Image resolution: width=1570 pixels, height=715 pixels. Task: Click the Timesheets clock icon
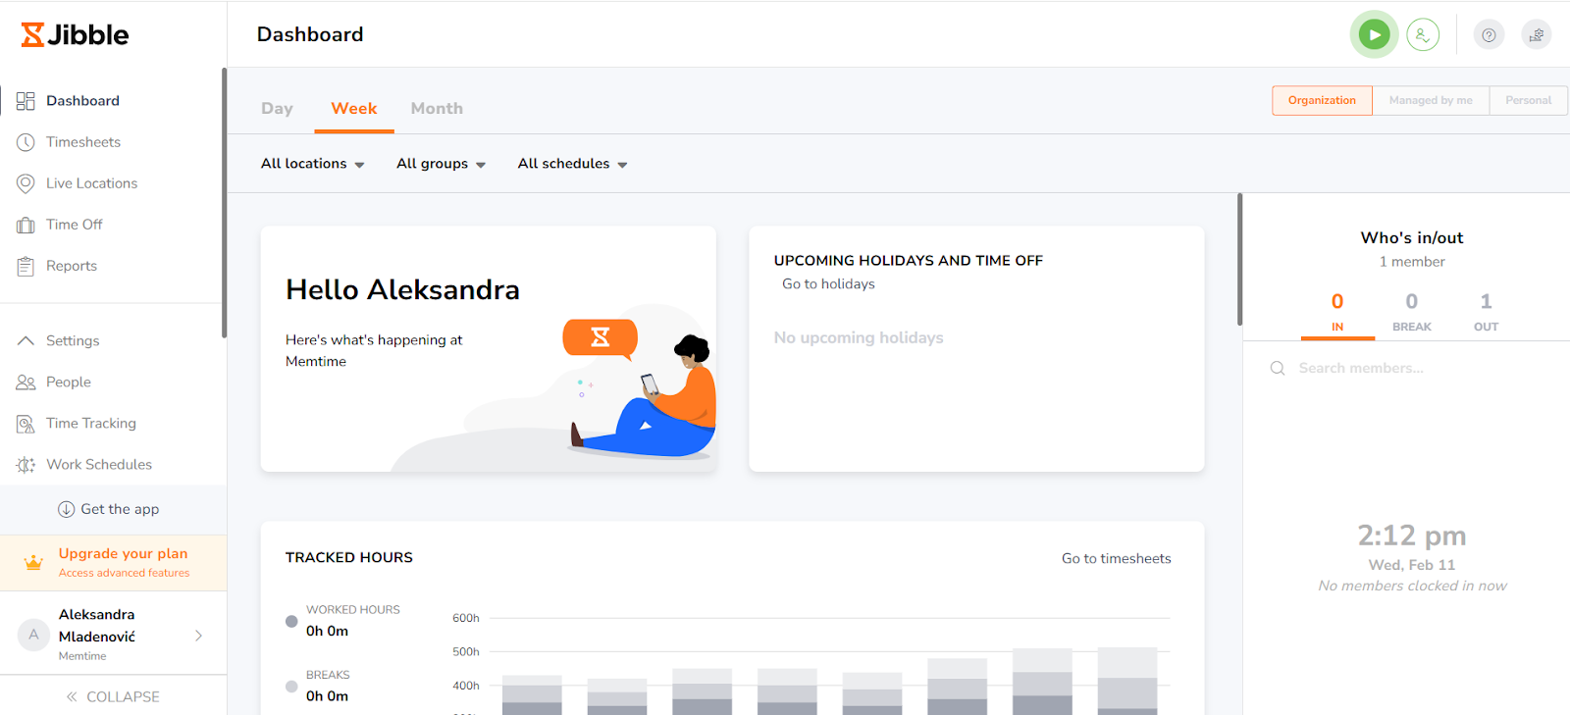(26, 142)
